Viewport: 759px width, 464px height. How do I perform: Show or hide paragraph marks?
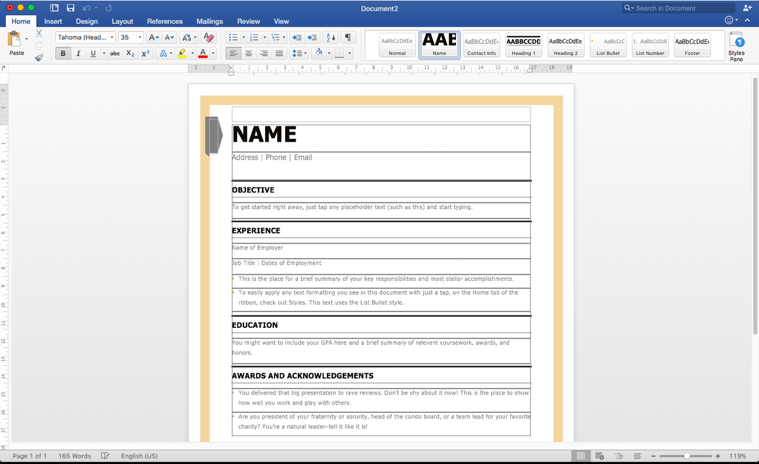click(348, 37)
